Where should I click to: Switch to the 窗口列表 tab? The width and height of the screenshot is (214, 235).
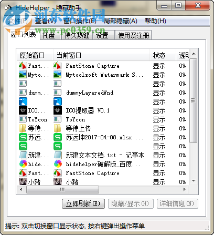pos(24,34)
